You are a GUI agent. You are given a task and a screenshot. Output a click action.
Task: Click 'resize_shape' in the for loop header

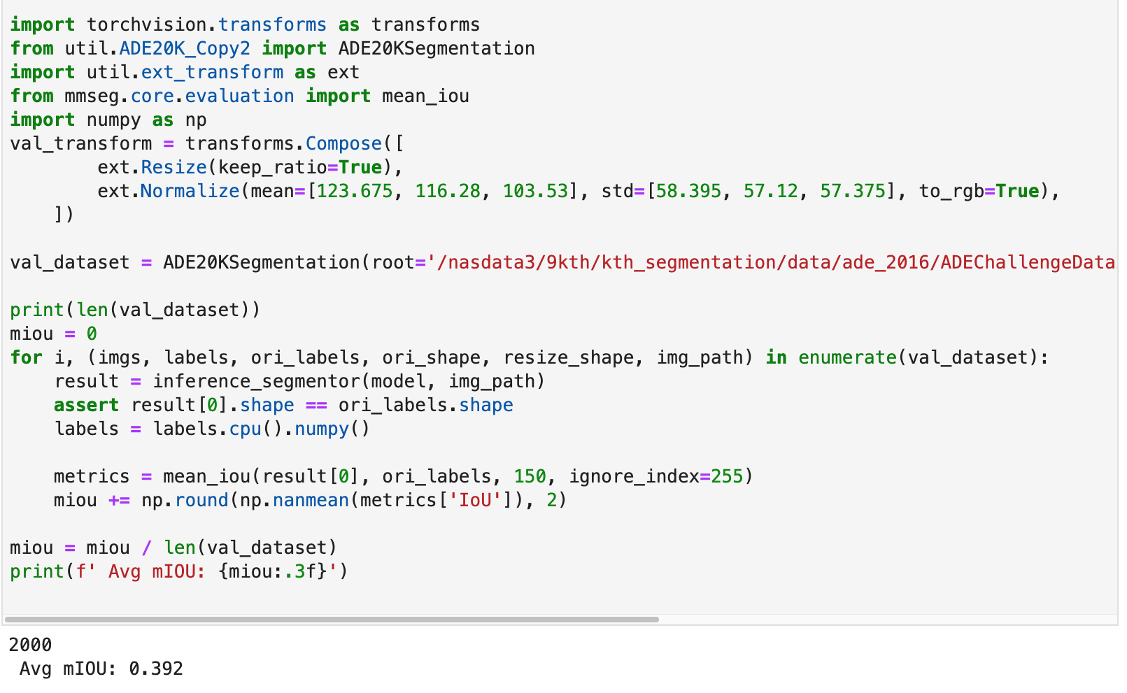568,357
